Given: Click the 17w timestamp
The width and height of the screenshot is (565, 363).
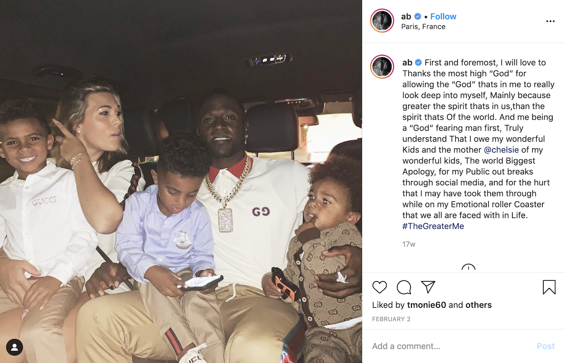Looking at the screenshot, I should click(409, 244).
